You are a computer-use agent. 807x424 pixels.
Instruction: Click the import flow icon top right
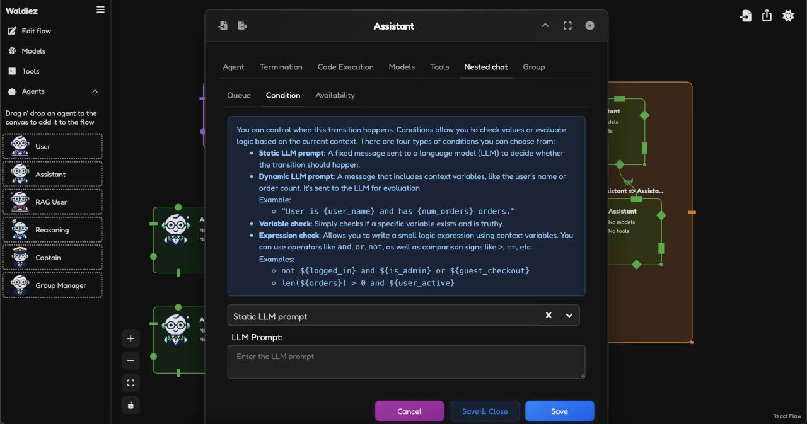tap(745, 16)
